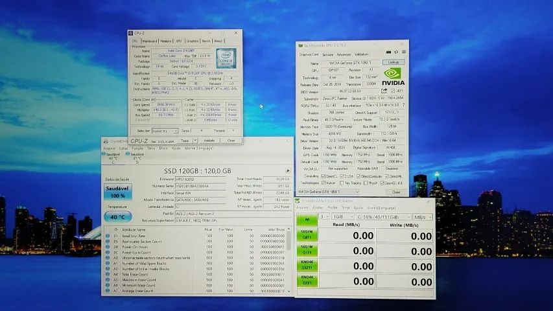Click the Saudável 100% health status box

(x=118, y=192)
